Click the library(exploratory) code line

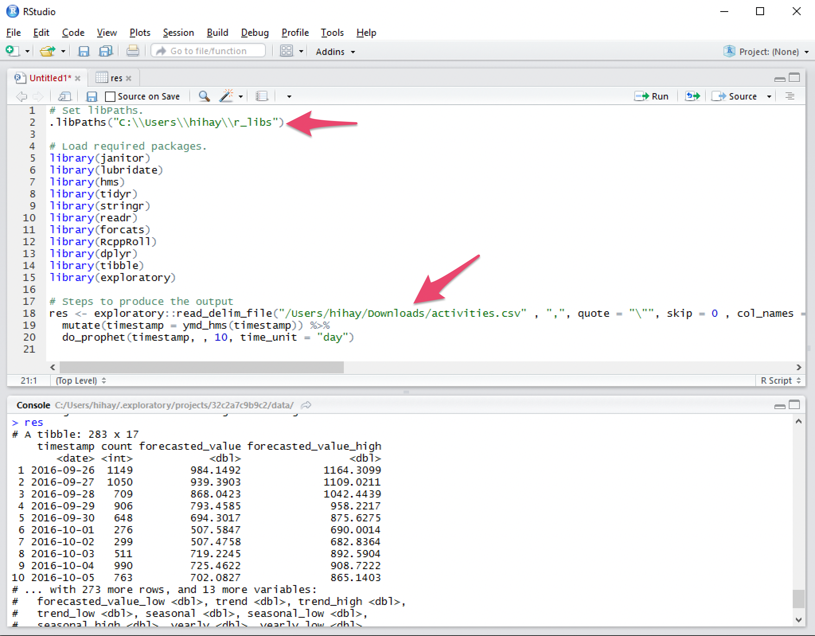[x=113, y=278]
